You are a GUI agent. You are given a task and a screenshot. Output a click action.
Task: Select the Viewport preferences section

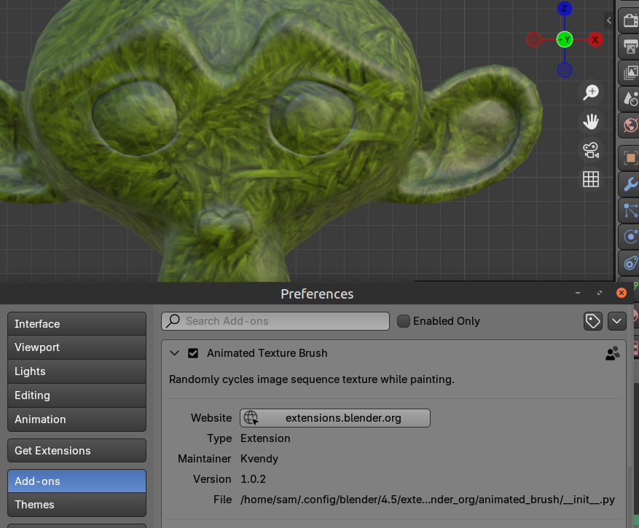click(x=77, y=347)
